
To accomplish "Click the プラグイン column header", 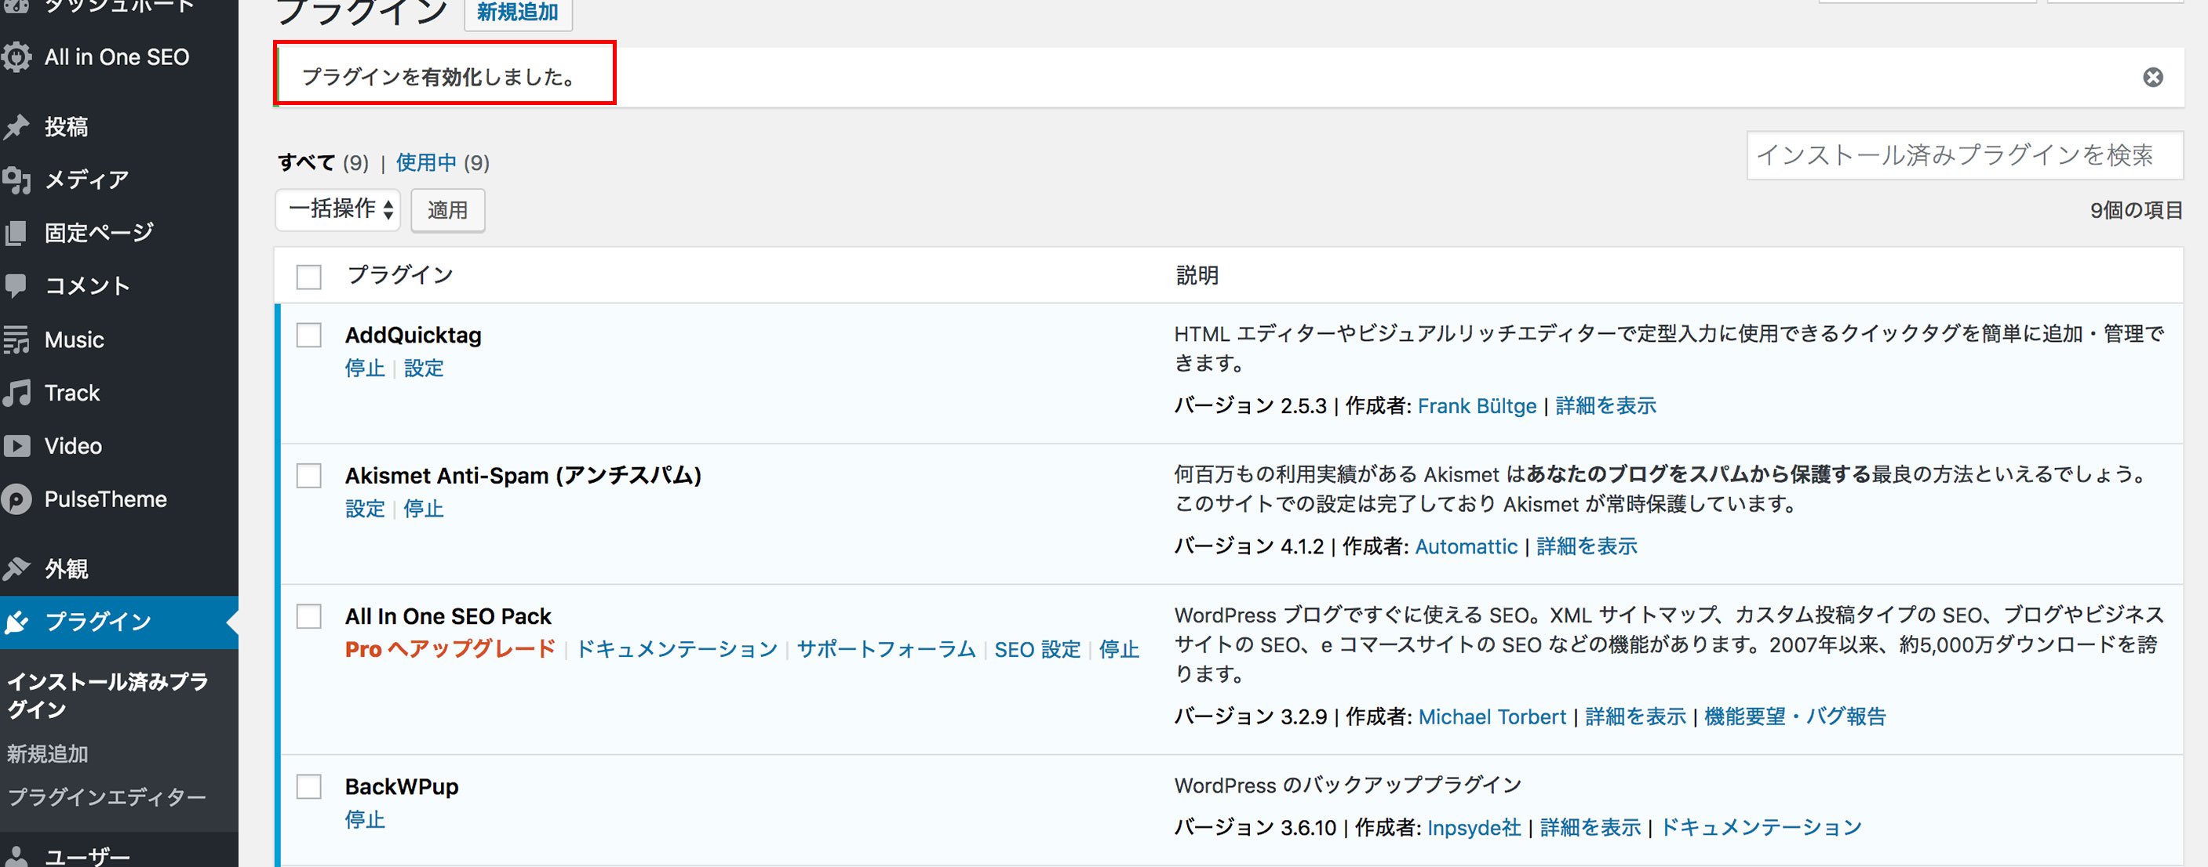I will click(399, 275).
